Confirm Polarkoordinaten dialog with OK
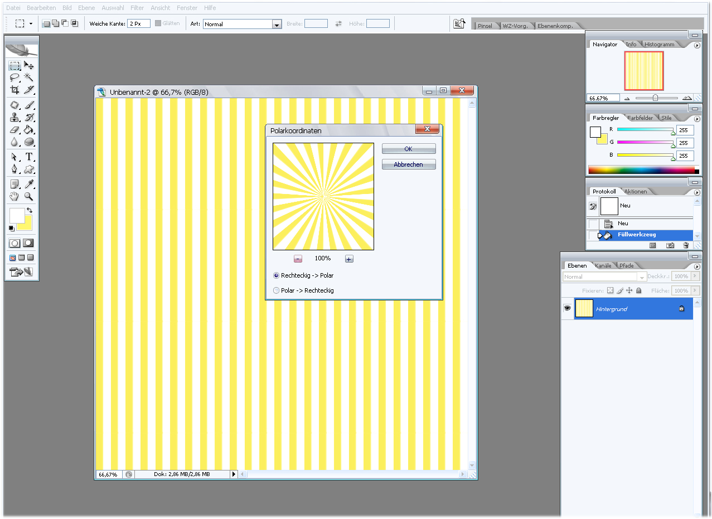Image resolution: width=712 pixels, height=519 pixels. coord(408,149)
